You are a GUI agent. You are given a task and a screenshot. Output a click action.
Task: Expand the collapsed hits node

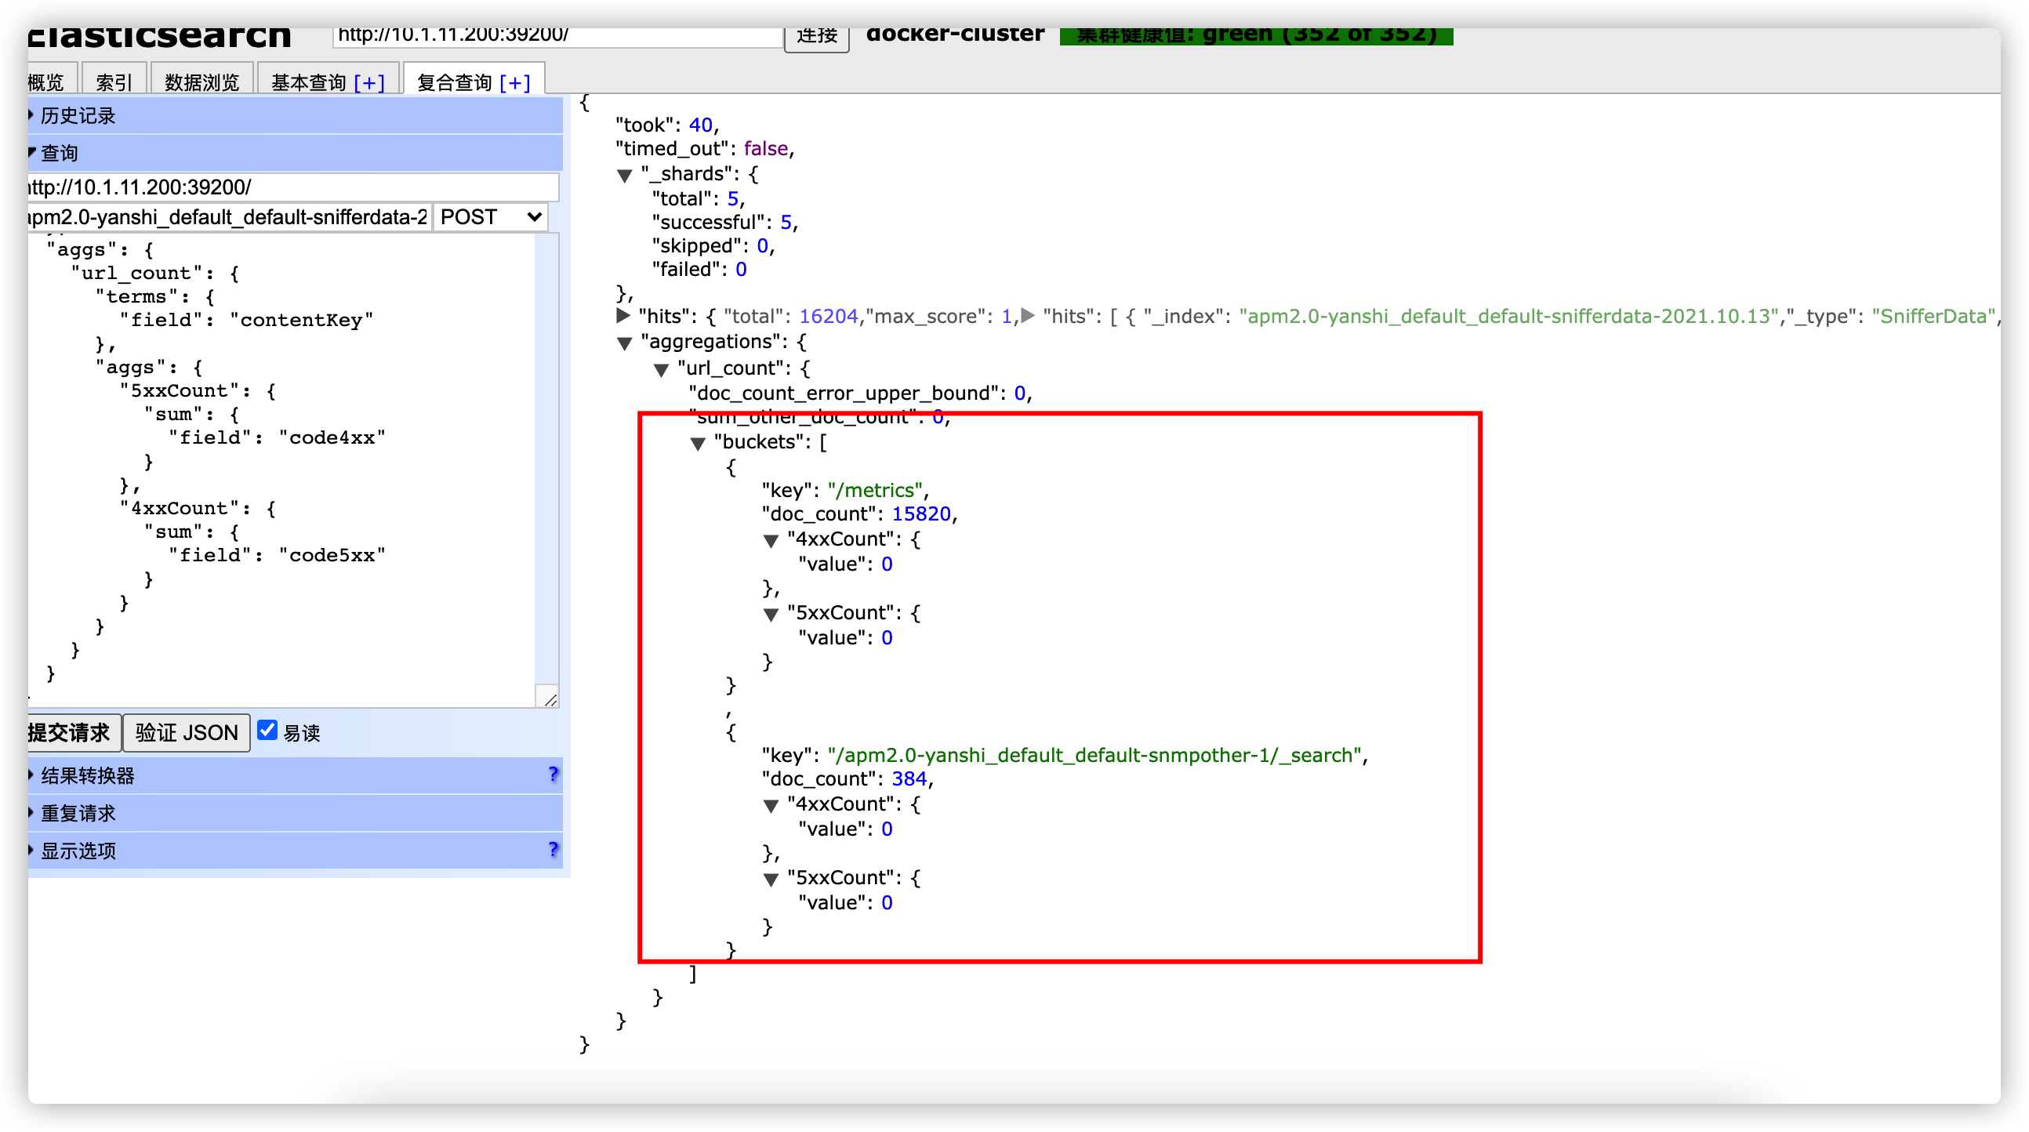[623, 316]
